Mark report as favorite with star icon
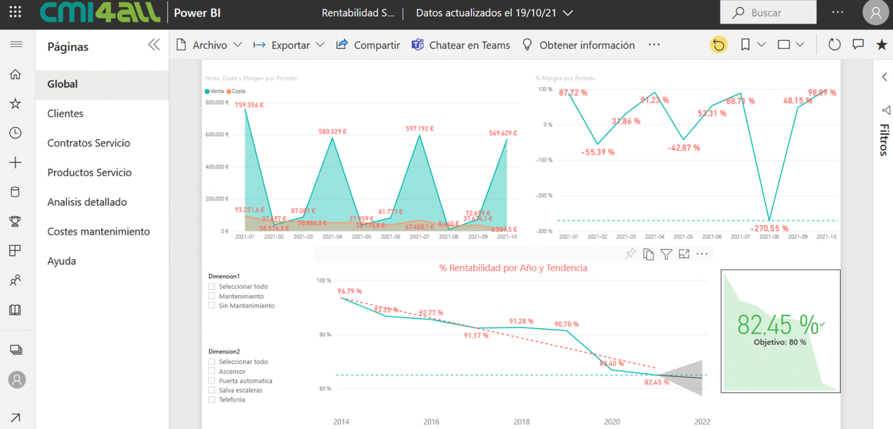This screenshot has height=429, width=893. 881,45
